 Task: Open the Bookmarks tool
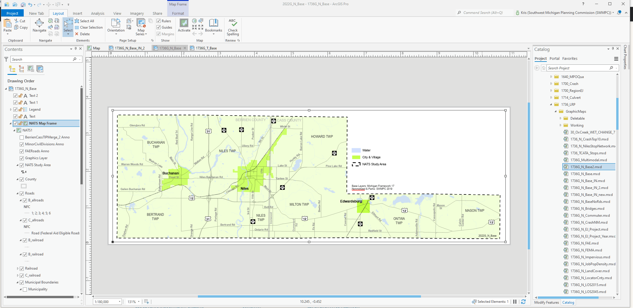(214, 23)
